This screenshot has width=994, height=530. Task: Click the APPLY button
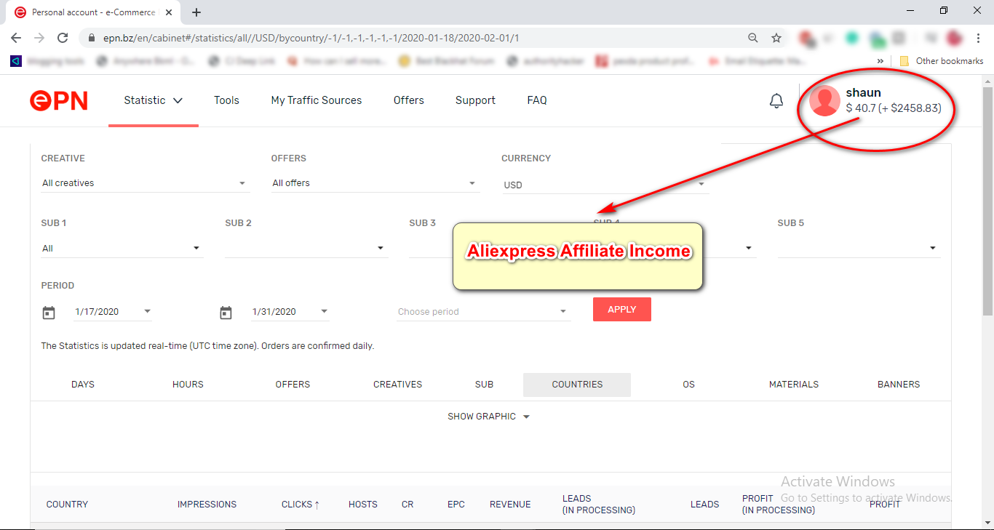(x=622, y=310)
